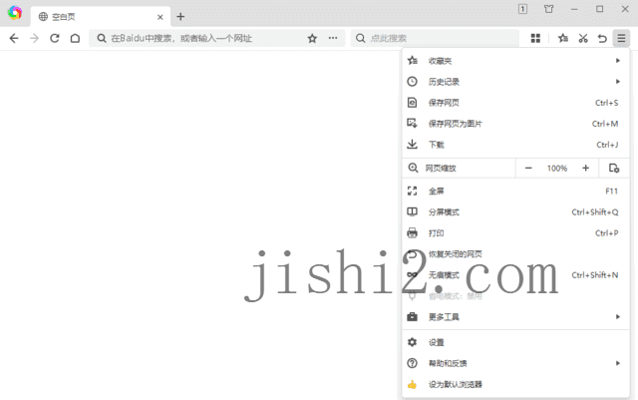Image resolution: width=638 pixels, height=400 pixels.
Task: Choose 打印 in the menu
Action: [515, 233]
